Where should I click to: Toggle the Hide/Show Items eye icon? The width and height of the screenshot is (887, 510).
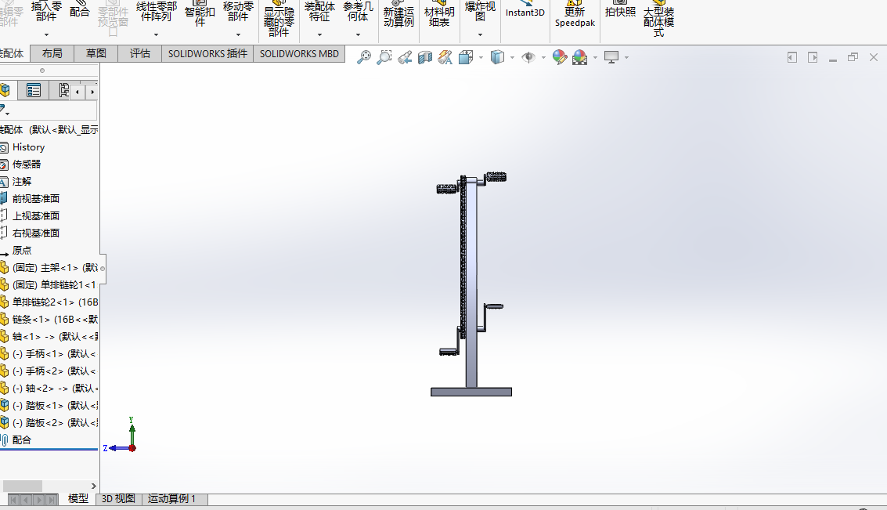528,57
